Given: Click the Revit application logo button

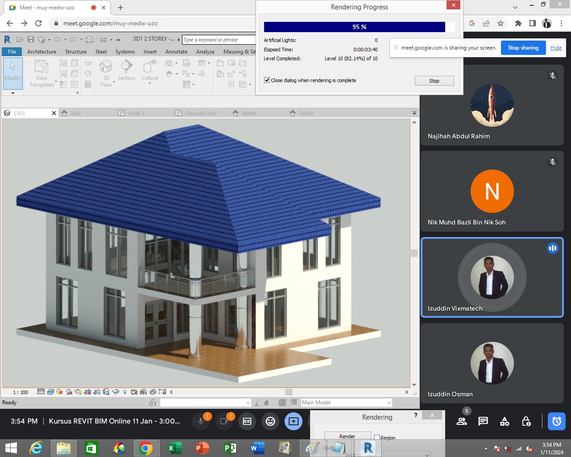Looking at the screenshot, I should [x=7, y=39].
